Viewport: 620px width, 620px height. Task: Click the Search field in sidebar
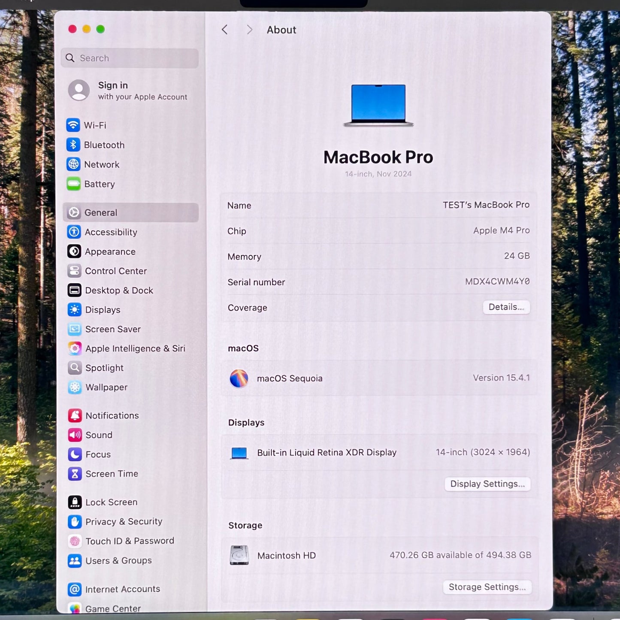click(130, 58)
